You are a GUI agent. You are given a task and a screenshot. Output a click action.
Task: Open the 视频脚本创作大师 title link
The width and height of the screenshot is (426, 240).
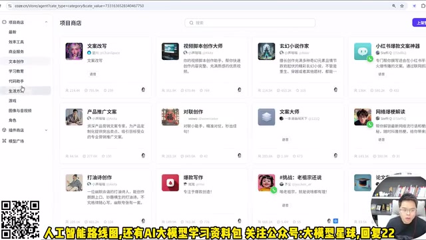click(x=203, y=46)
